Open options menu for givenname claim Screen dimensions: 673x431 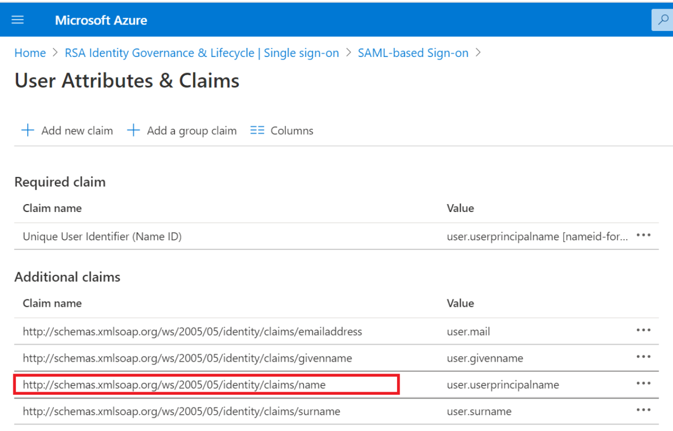(x=643, y=357)
